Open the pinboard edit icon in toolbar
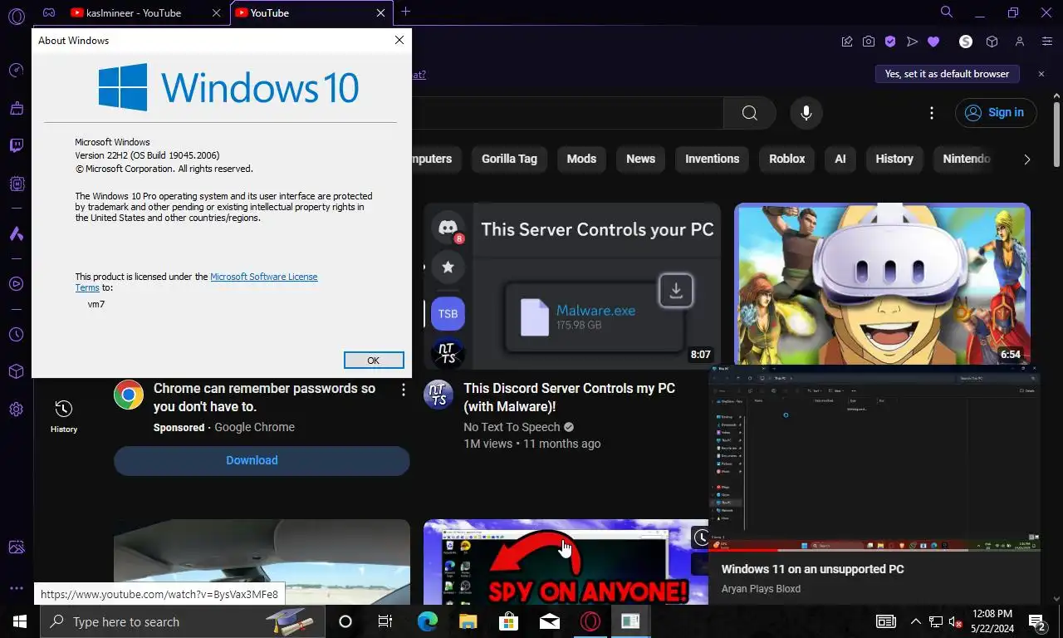 846,42
